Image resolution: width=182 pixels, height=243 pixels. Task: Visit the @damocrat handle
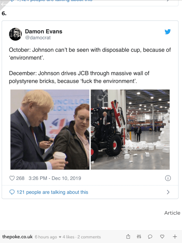click(38, 38)
